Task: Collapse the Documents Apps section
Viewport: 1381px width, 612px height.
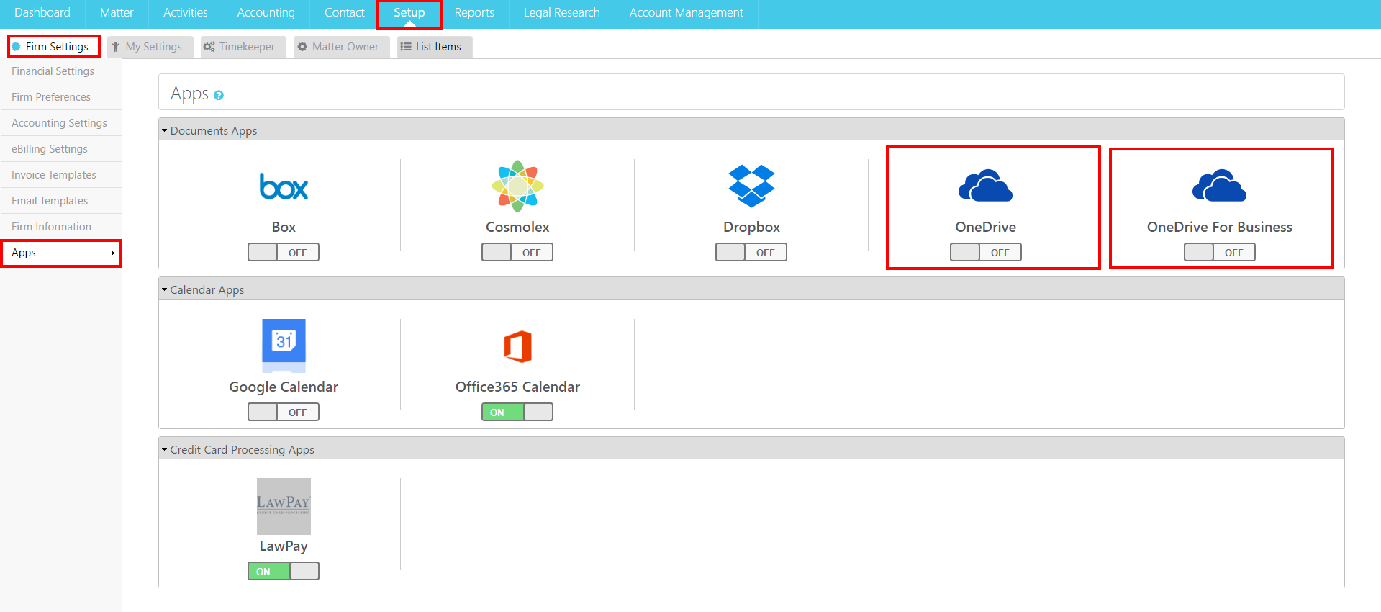Action: [164, 131]
